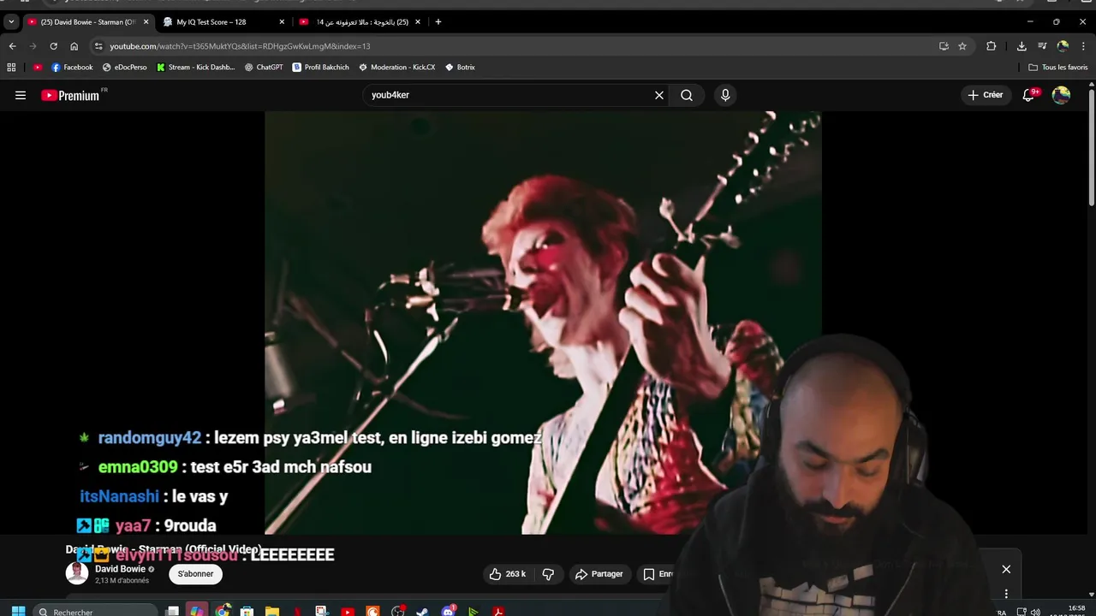Viewport: 1096px width, 616px height.
Task: Open YouTube notifications bell
Action: coord(1029,95)
